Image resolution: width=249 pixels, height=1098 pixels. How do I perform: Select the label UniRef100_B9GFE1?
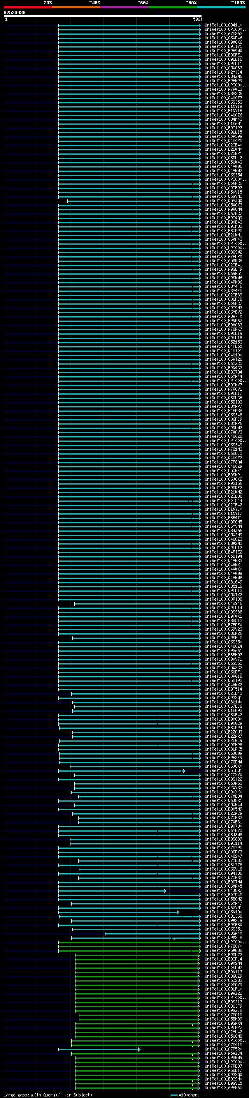click(223, 55)
